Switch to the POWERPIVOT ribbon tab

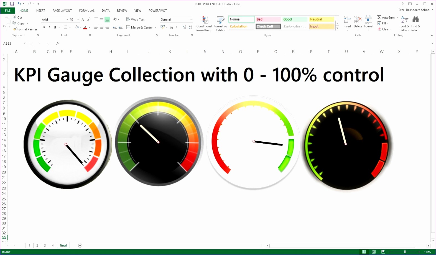coord(158,11)
